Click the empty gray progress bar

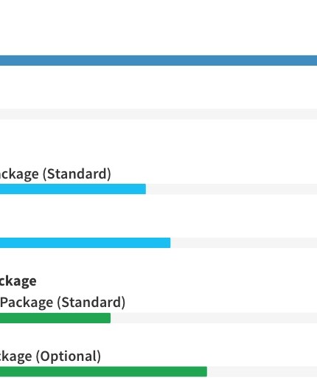pos(158,114)
